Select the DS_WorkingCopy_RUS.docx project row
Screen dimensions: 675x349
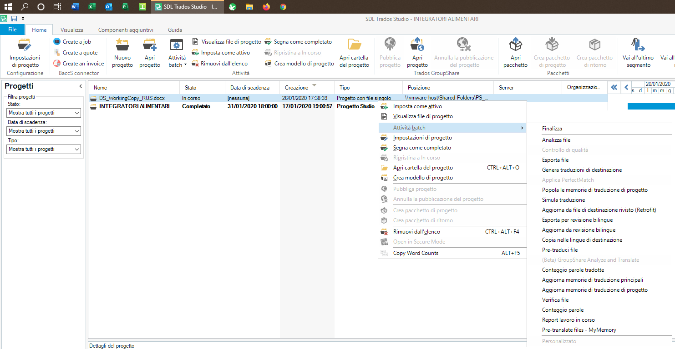348,98
